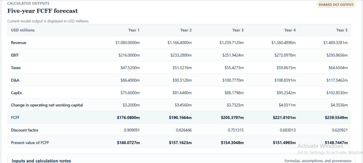Click Year 2 EBIT $233.2800m
Screen dimensions: 363x163
pos(181,55)
